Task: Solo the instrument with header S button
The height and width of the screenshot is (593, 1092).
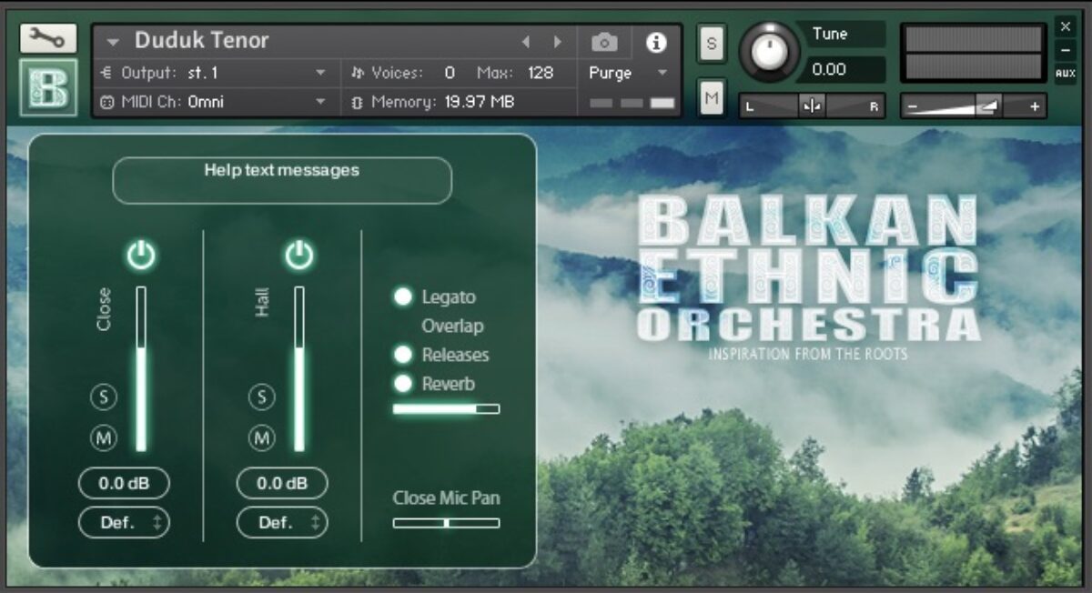Action: [712, 44]
